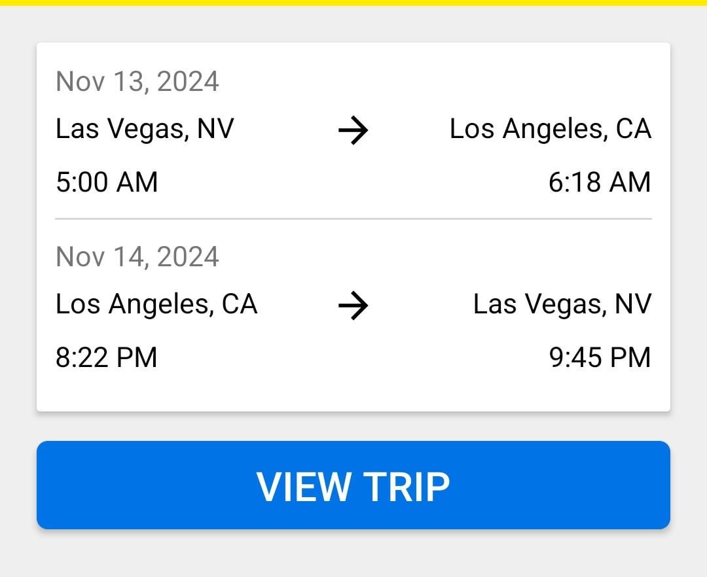Click empty space between 8:22 PM and 9:45 PM
This screenshot has height=577, width=707.
pyautogui.click(x=353, y=358)
